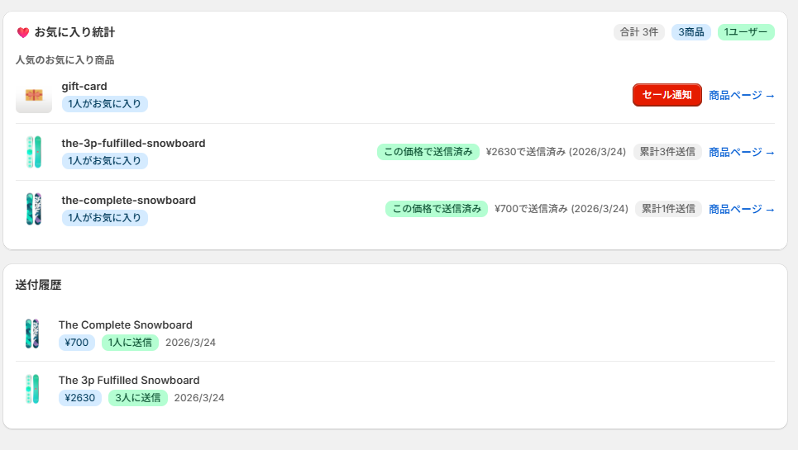The image size is (798, 450).
Task: Click the 1人がお気に入り badge under gift-card
Action: [105, 104]
